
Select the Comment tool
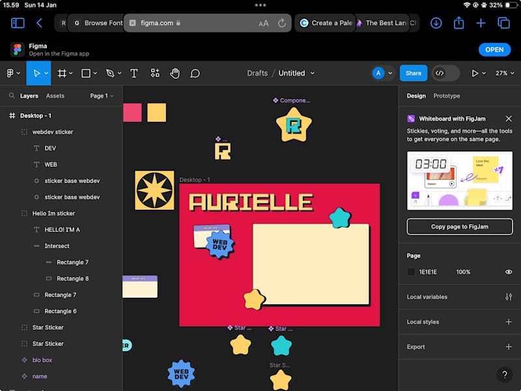[195, 73]
